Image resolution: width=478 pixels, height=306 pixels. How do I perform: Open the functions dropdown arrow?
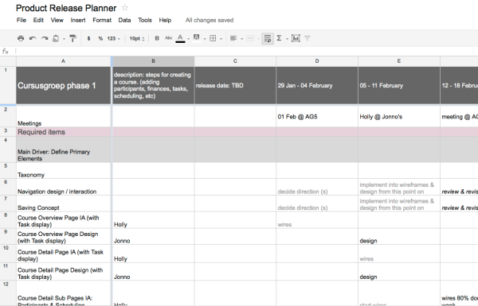coord(287,39)
